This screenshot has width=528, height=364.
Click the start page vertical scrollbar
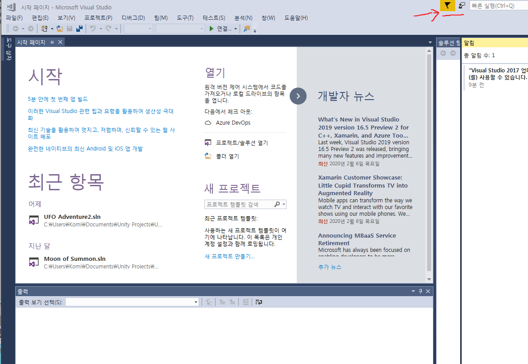(x=429, y=163)
